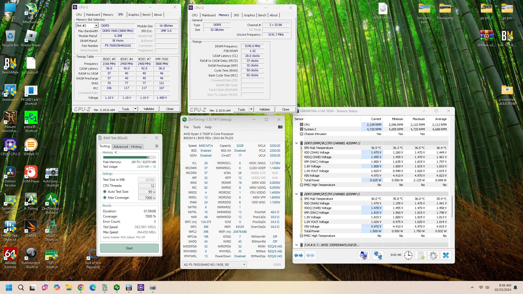Open ZenTimings DIMM module dropdown
Screen dimensions: 523x294
(x=244, y=264)
